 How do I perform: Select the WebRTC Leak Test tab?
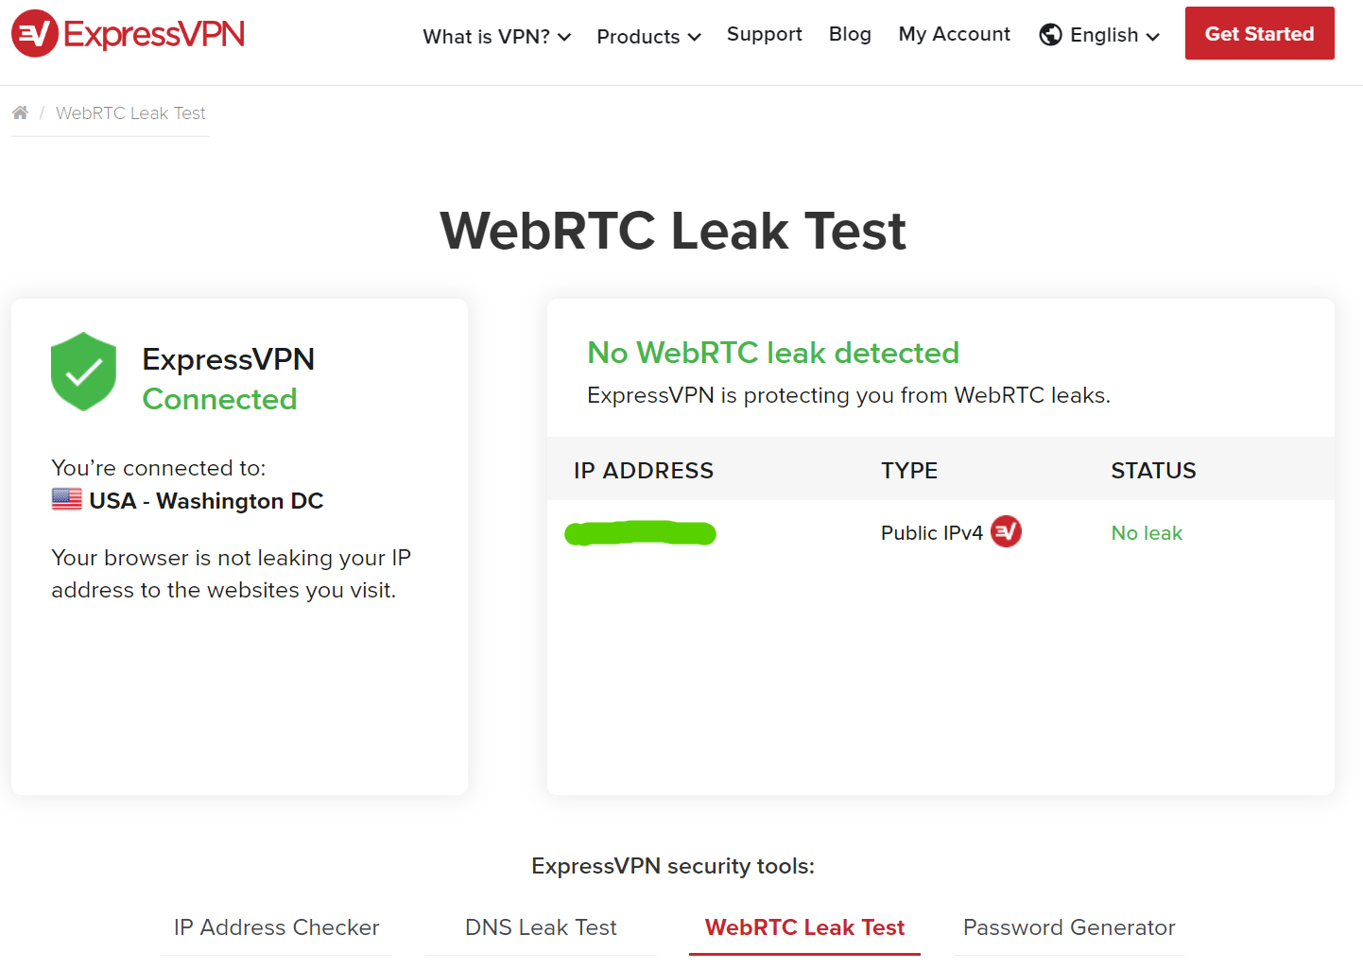pyautogui.click(x=804, y=927)
